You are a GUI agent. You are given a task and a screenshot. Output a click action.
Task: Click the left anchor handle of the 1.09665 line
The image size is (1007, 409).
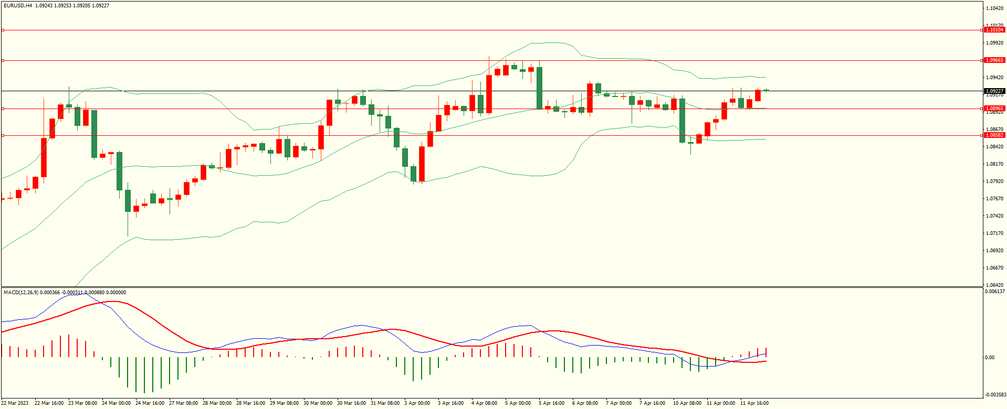[x=3, y=60]
